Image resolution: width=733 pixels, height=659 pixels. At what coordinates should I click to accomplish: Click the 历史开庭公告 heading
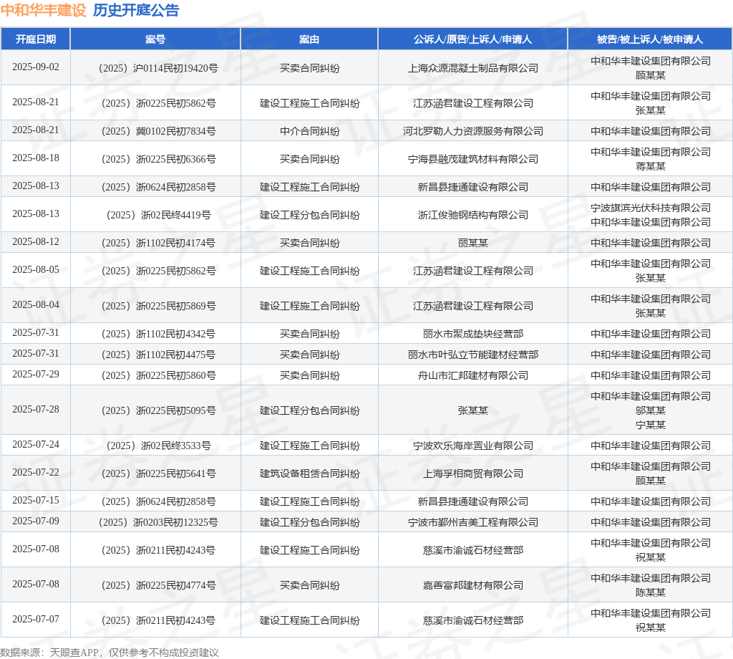(136, 10)
